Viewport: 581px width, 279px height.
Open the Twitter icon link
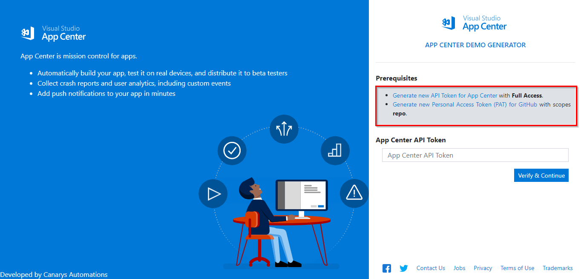pos(404,268)
